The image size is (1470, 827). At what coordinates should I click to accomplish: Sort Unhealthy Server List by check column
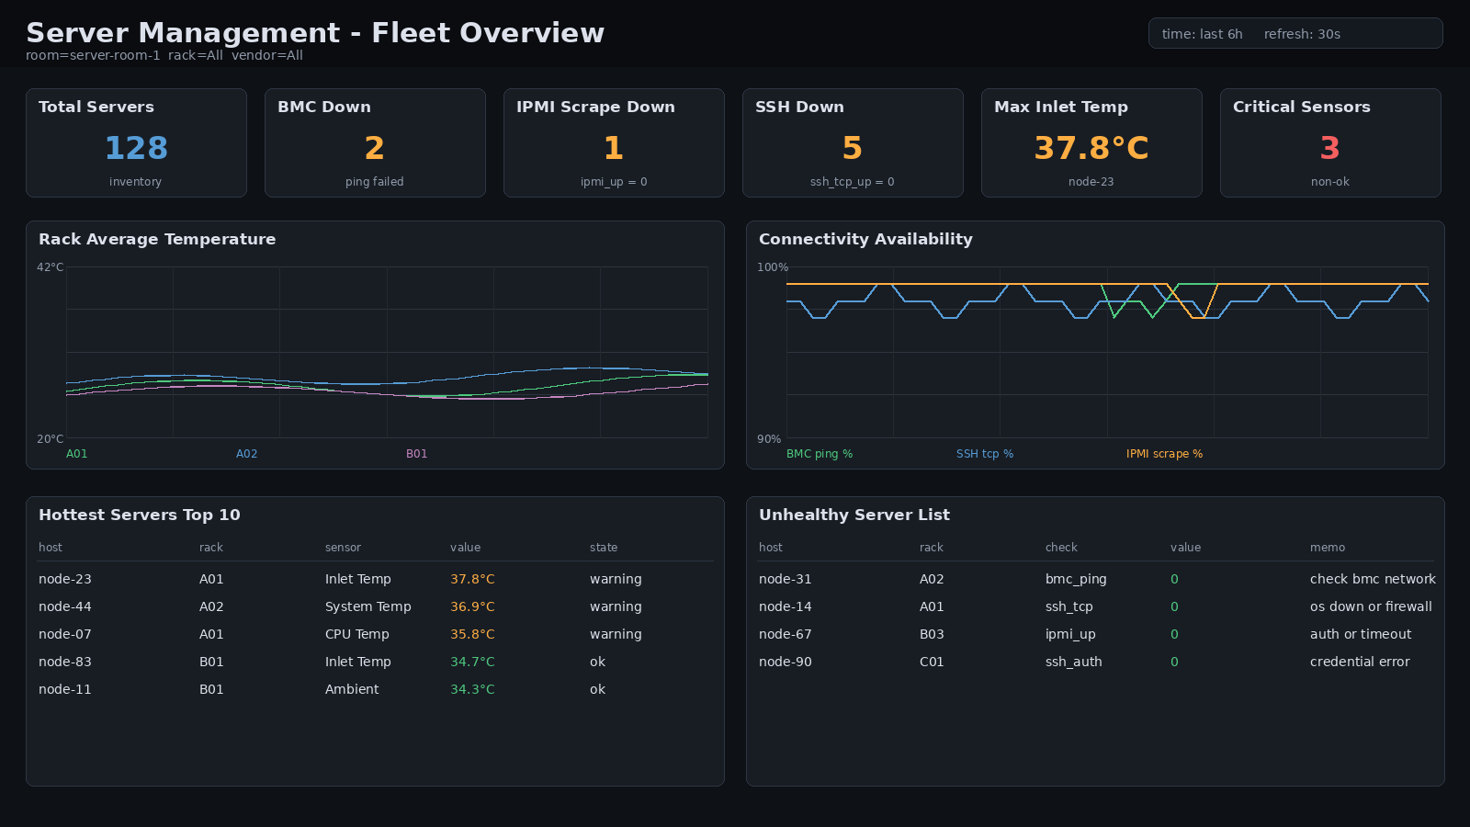(x=1061, y=548)
